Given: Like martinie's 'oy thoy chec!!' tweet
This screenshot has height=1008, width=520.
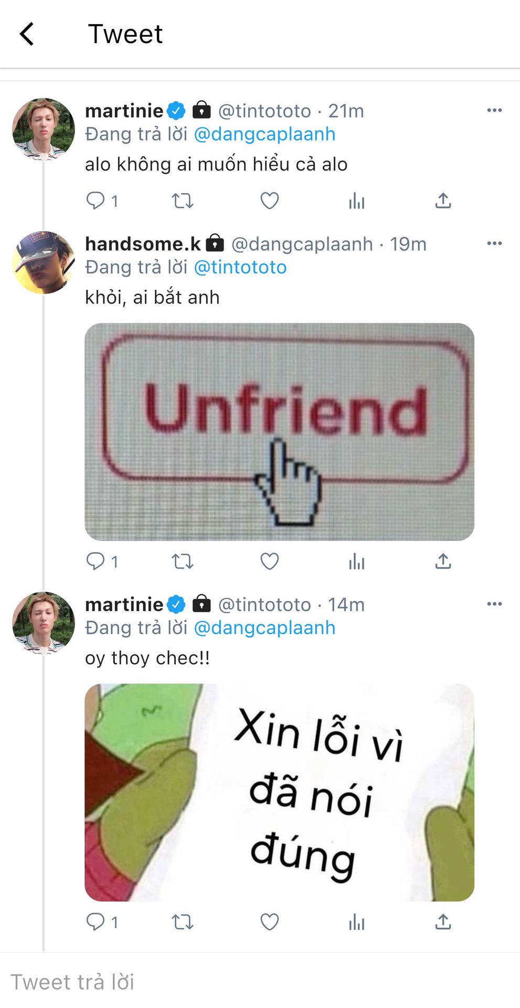Looking at the screenshot, I should click(270, 922).
